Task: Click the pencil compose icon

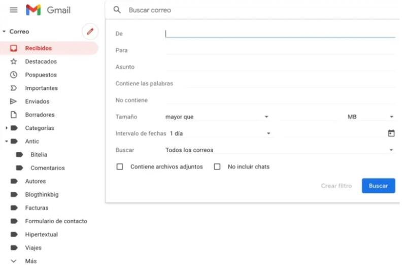Action: pos(90,31)
